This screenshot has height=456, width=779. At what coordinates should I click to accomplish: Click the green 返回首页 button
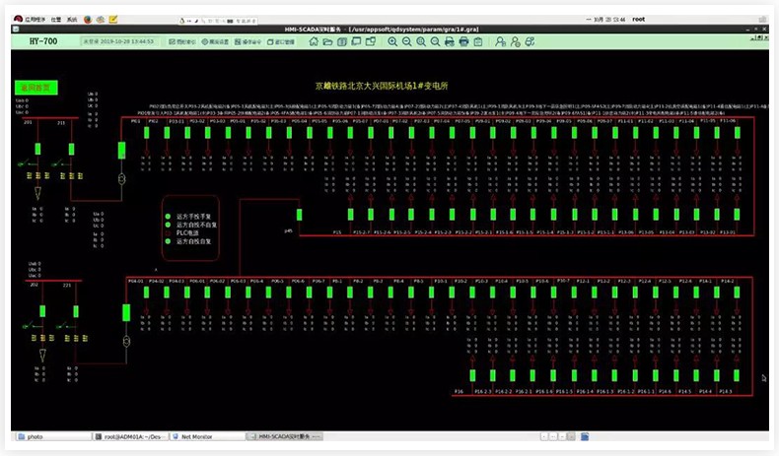(x=35, y=88)
